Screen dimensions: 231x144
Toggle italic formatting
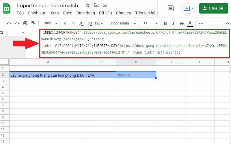(x=174, y=23)
